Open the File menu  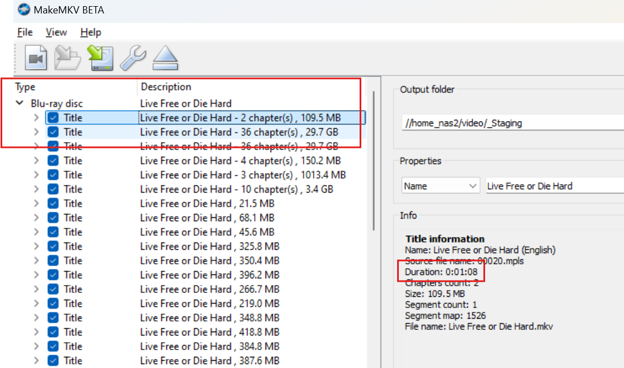(25, 32)
